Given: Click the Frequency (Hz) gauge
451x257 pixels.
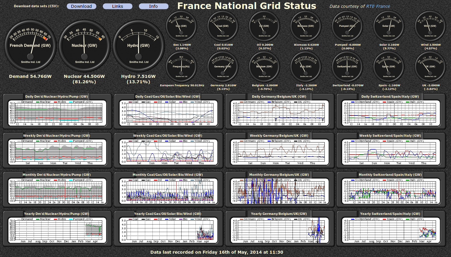Looking at the screenshot, I should point(181,67).
